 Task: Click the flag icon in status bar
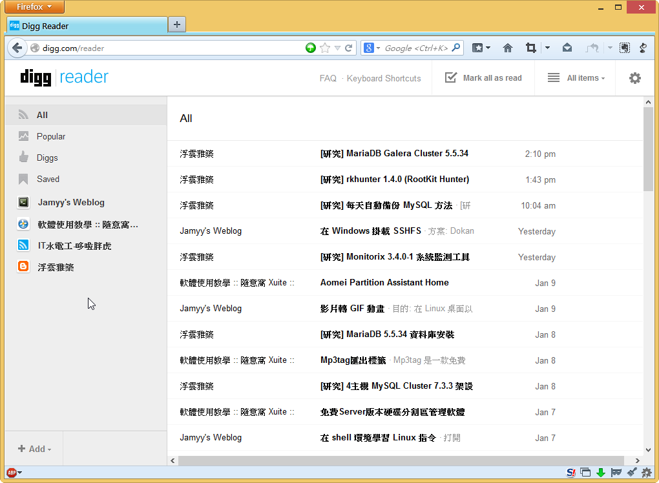[x=616, y=473]
